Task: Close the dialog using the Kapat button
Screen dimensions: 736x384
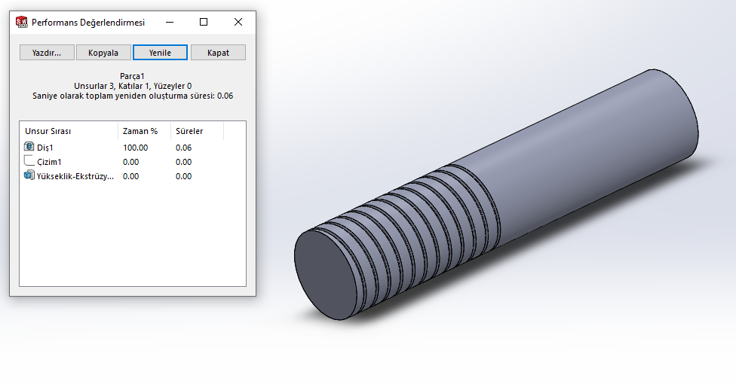Action: pyautogui.click(x=218, y=53)
